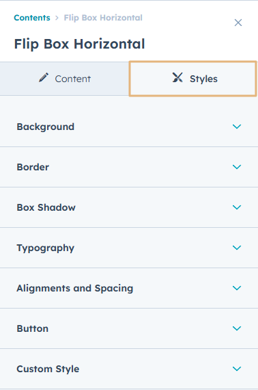Select the Styles tab
258x390 pixels.
192,79
